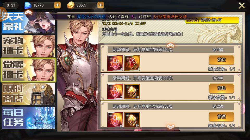Close the event panel with X
The image size is (250, 140).
[x=242, y=5]
